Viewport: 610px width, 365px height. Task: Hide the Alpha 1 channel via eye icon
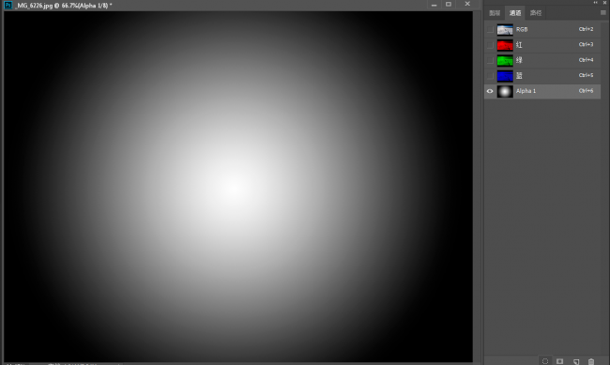coord(490,91)
